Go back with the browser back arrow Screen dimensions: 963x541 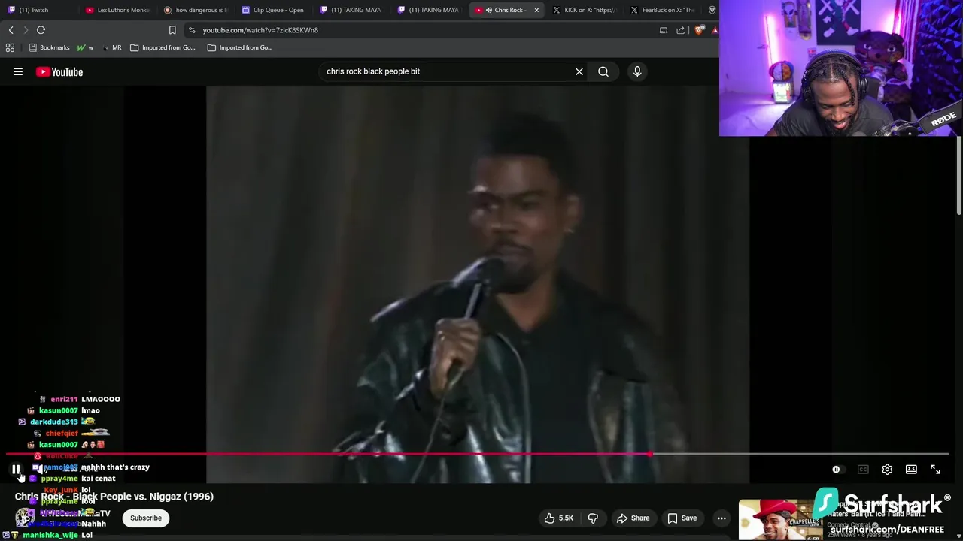pos(11,30)
